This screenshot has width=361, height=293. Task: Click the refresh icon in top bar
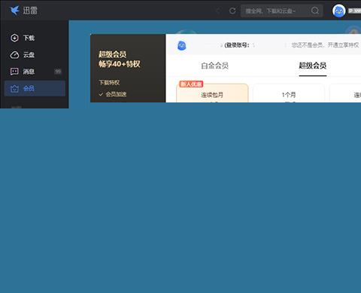point(232,11)
